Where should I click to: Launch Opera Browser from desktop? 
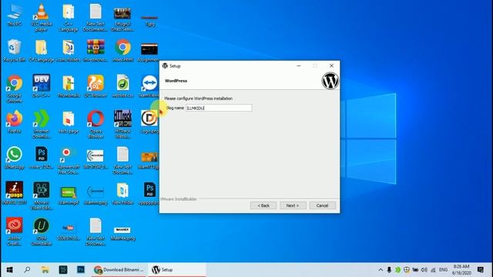click(x=96, y=124)
